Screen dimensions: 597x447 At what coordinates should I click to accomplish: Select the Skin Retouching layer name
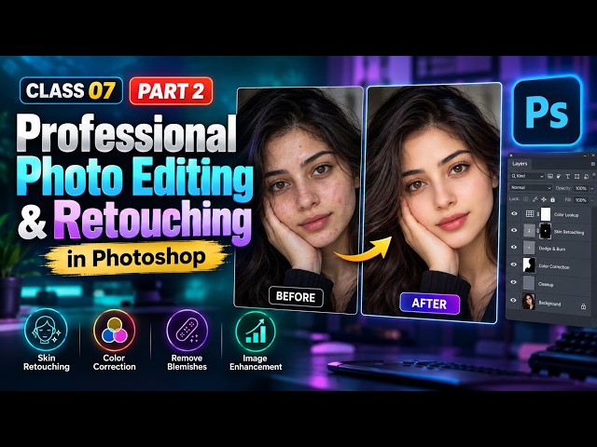569,232
